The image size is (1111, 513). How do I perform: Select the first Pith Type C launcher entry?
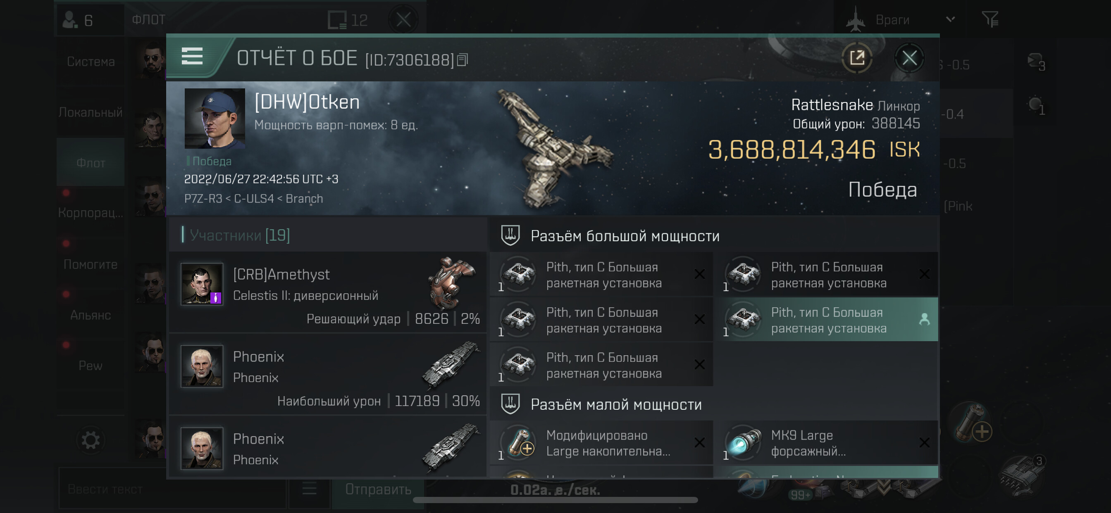601,275
